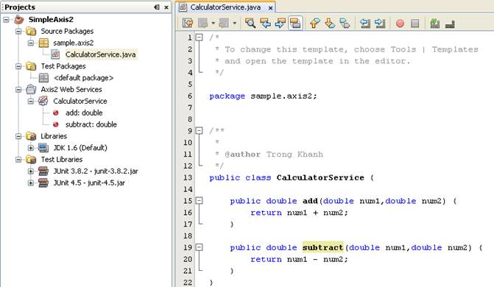Click the Find Selection magnifier icon
Image resolution: width=494 pixels, height=287 pixels.
(250, 24)
